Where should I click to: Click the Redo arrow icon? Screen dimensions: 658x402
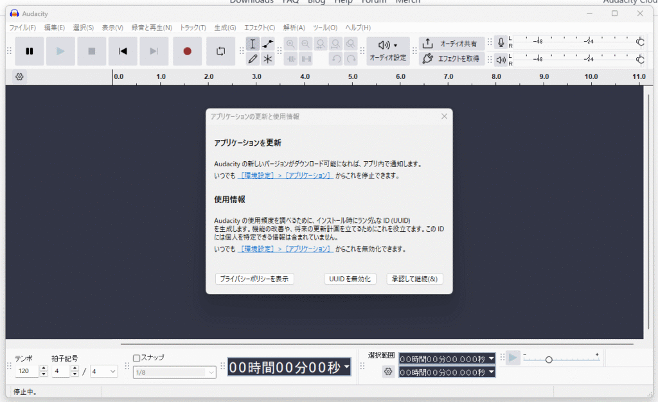coord(351,59)
